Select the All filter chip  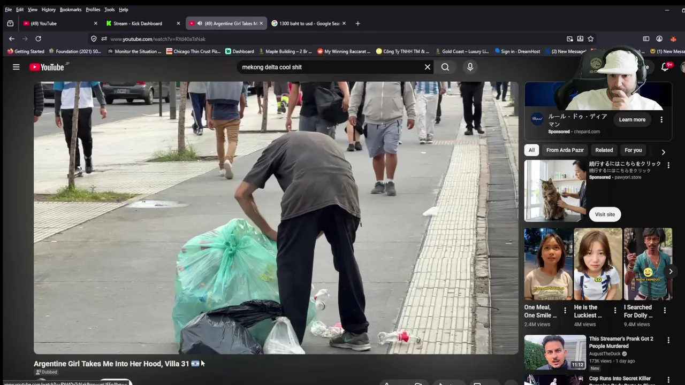[x=531, y=150]
